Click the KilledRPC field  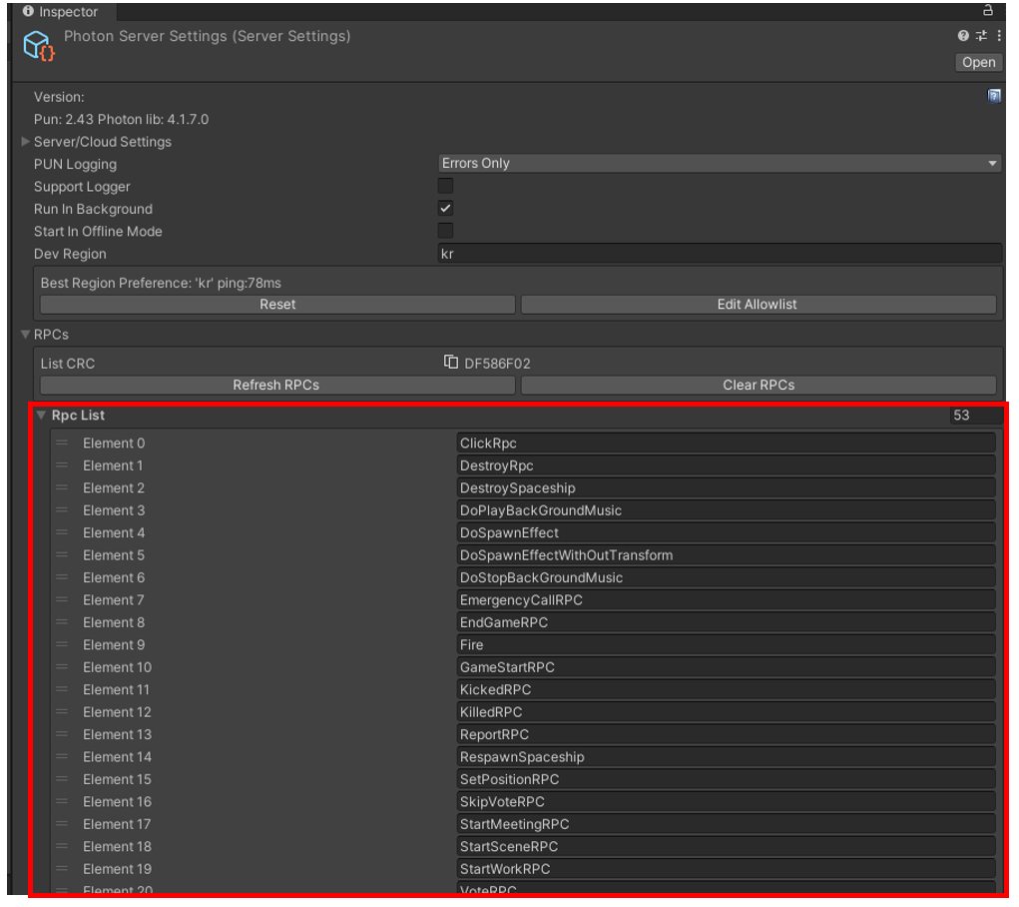coord(726,712)
